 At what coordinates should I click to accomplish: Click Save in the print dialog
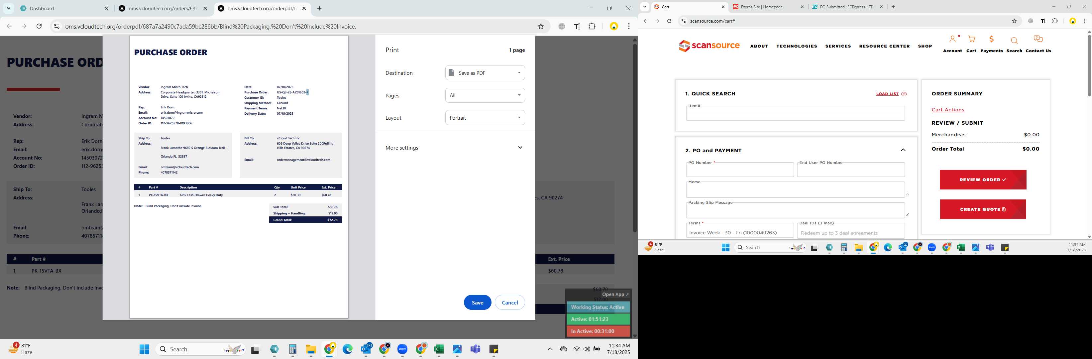point(477,302)
